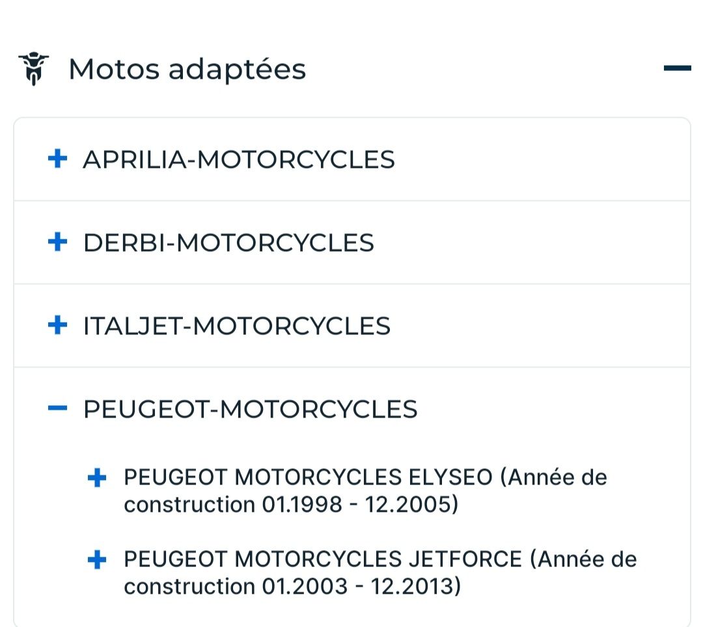
Task: Click the word "construction" before 01.2003
Action: tap(189, 587)
